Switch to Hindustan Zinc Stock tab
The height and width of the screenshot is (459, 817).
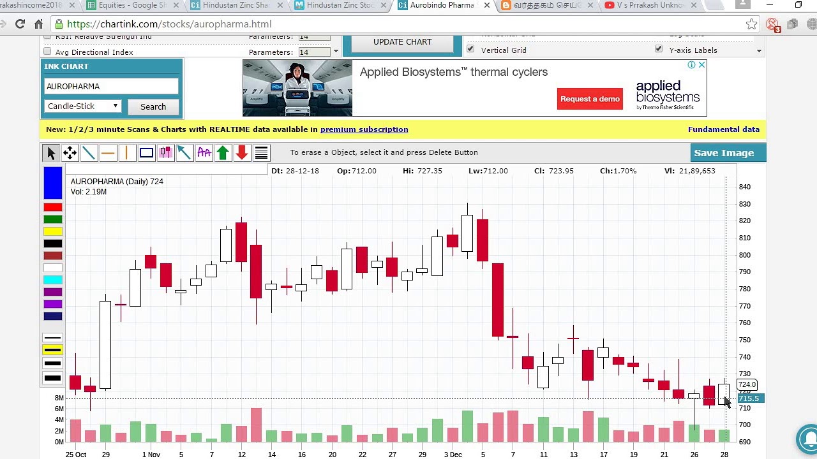341,6
